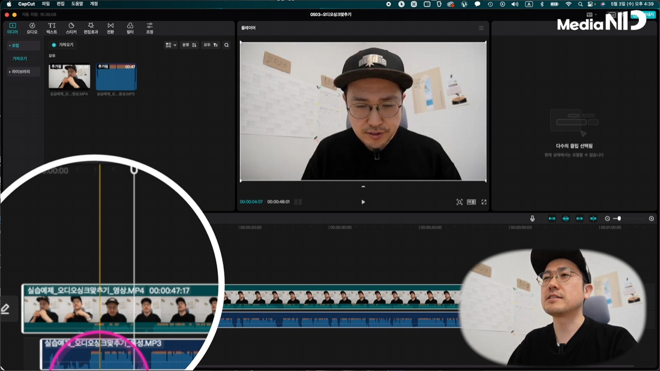This screenshot has height=371, width=660.
Task: Click the 비율 aspect ratio button in player
Action: [472, 202]
